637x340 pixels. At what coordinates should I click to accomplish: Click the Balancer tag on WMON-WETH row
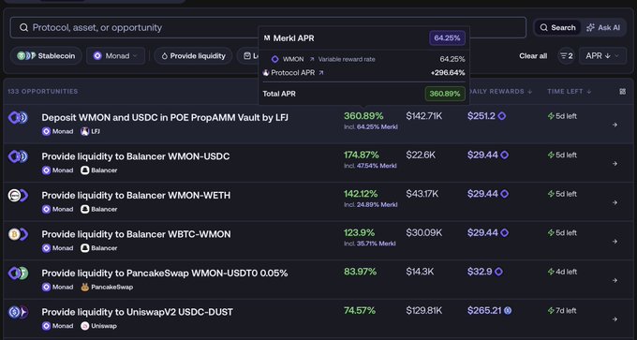click(98, 209)
